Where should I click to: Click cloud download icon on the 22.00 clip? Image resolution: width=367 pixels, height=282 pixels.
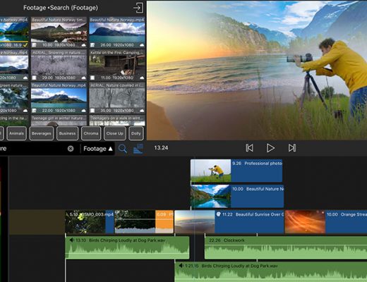click(x=83, y=111)
